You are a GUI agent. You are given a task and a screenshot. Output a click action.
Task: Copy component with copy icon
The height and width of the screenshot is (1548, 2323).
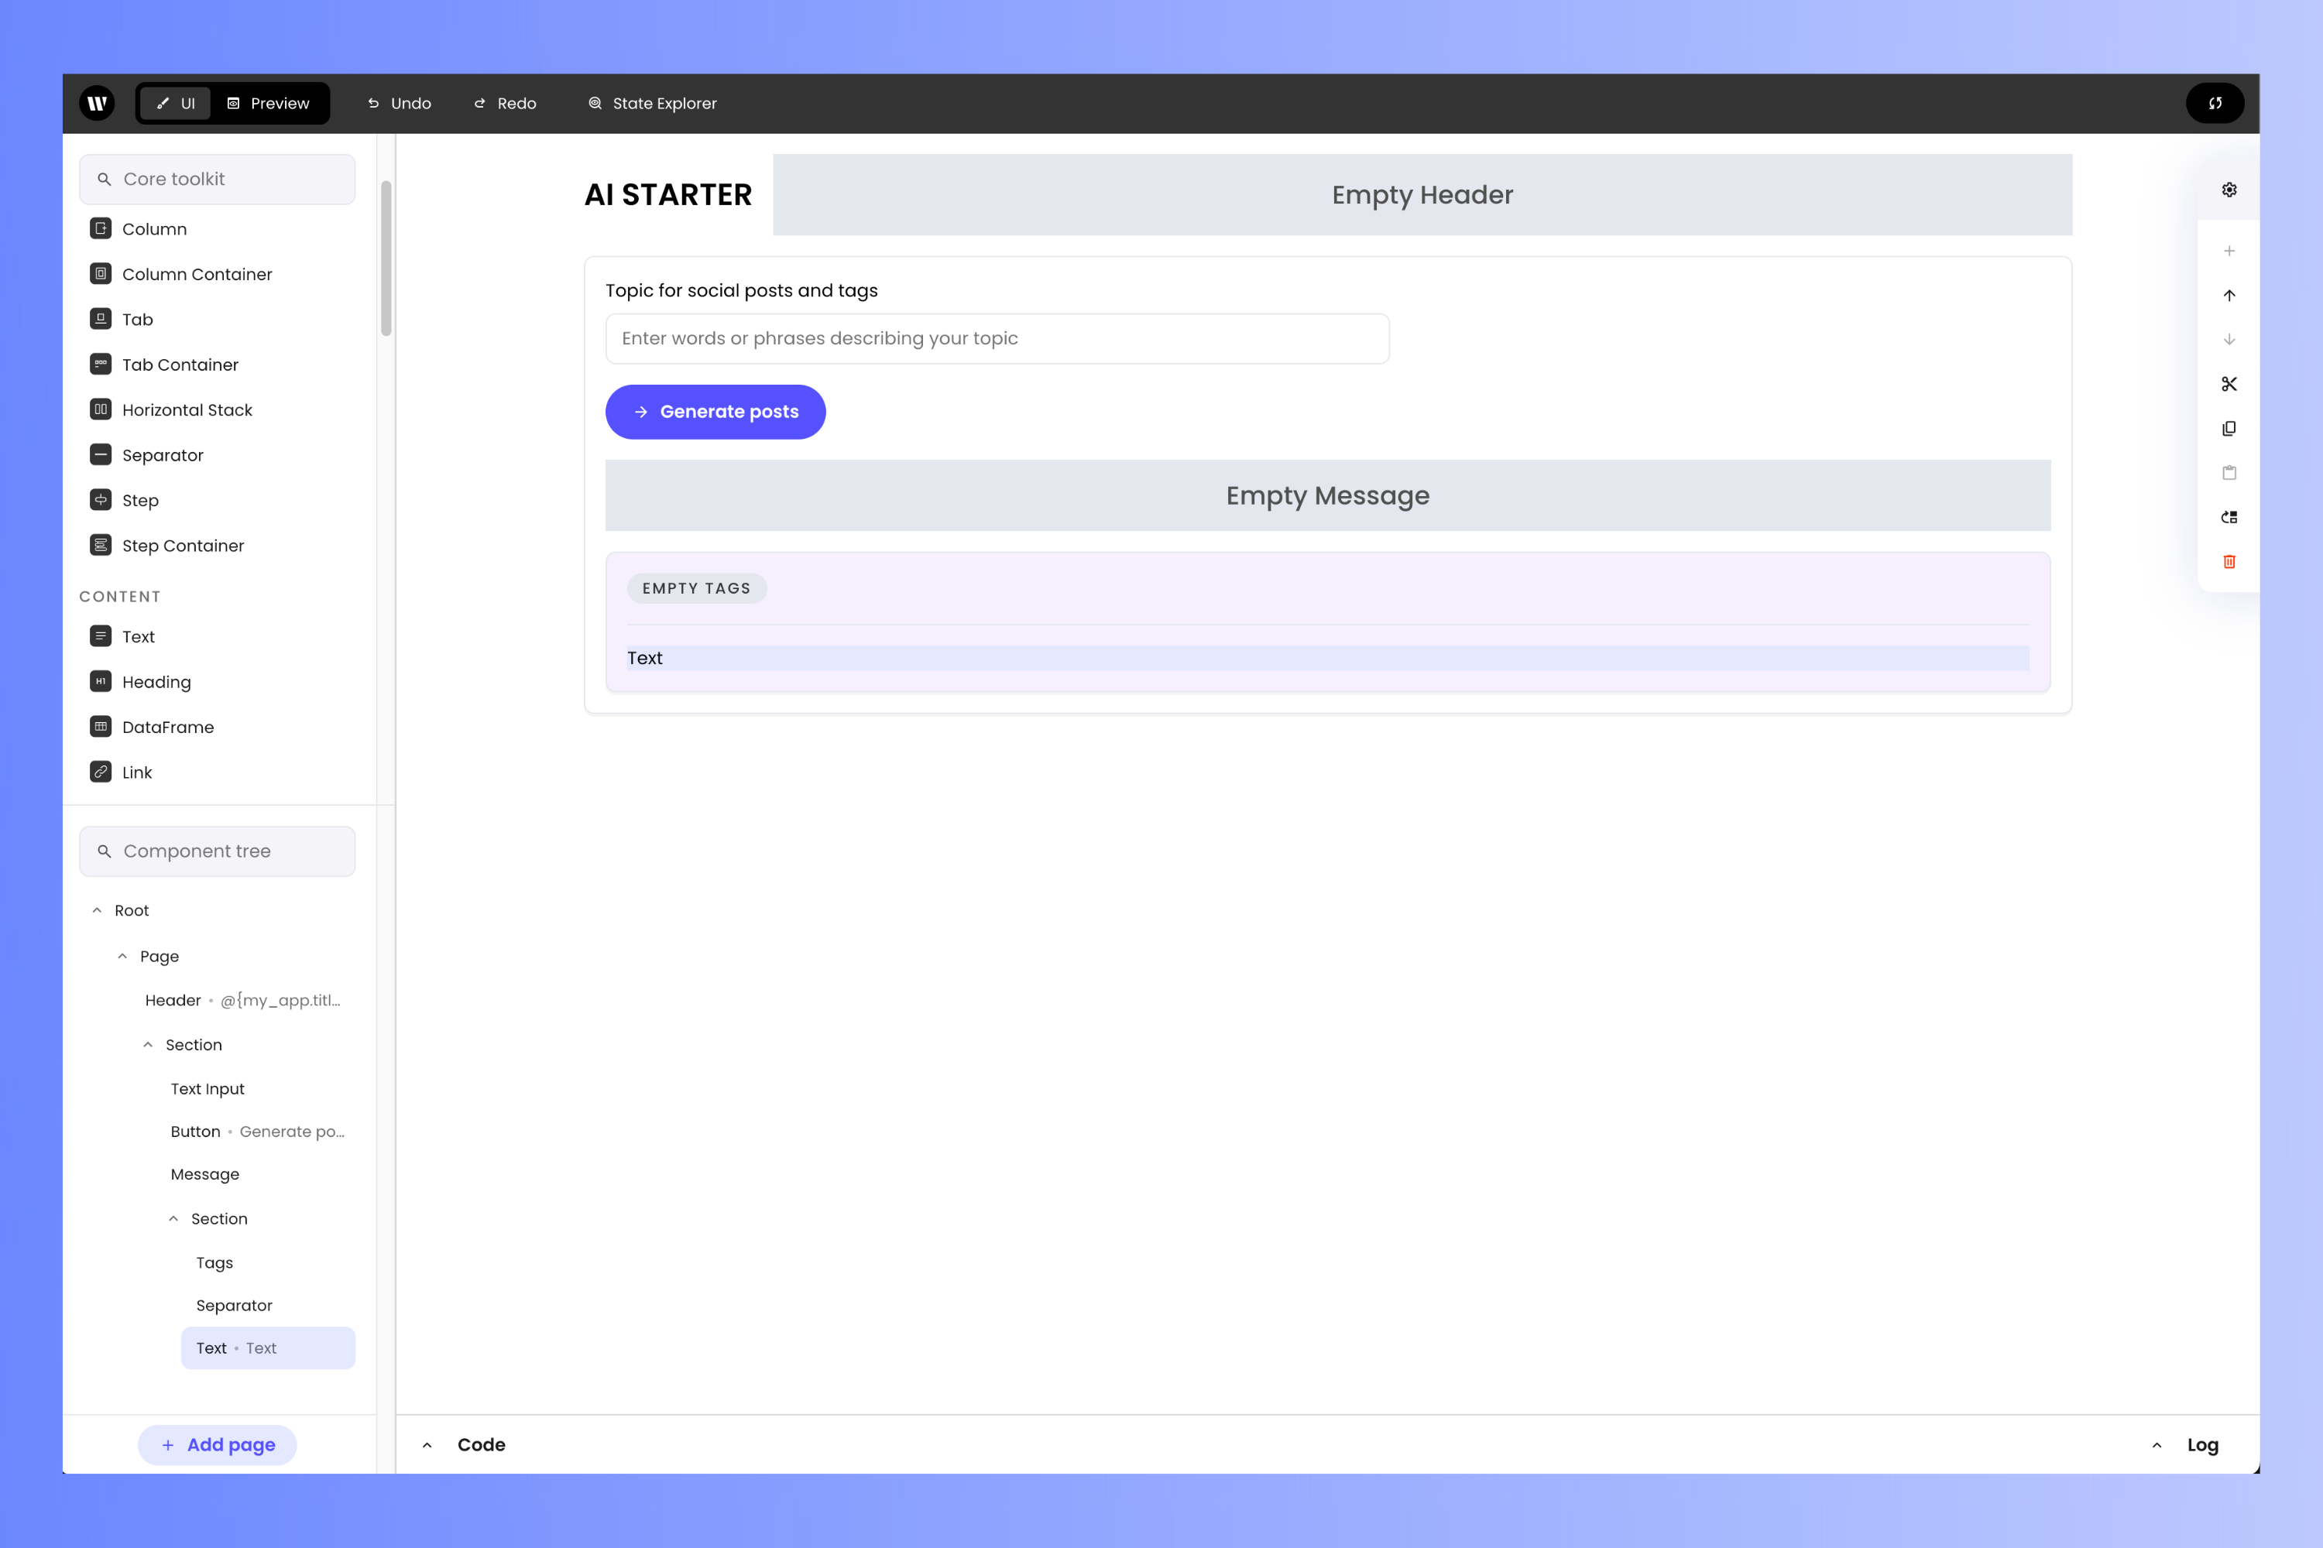[2229, 429]
